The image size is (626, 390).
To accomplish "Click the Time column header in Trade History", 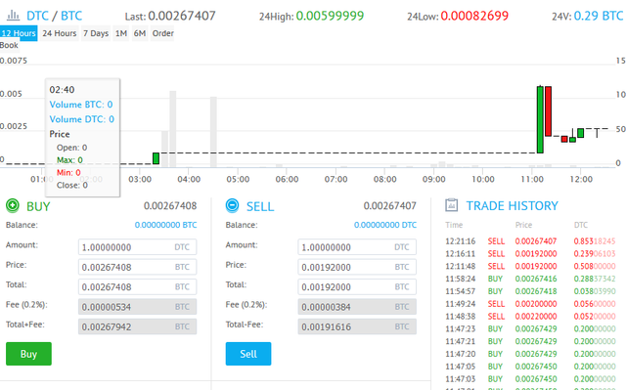I will pos(454,225).
